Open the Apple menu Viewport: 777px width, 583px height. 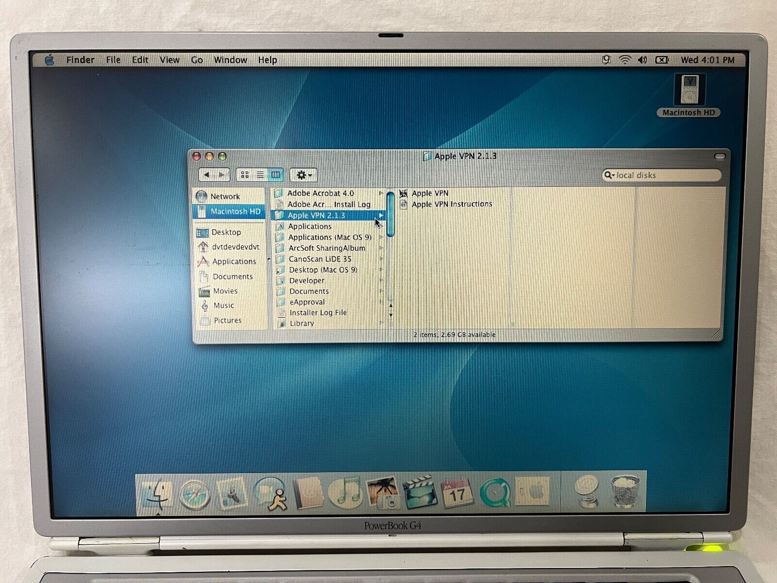[49, 60]
